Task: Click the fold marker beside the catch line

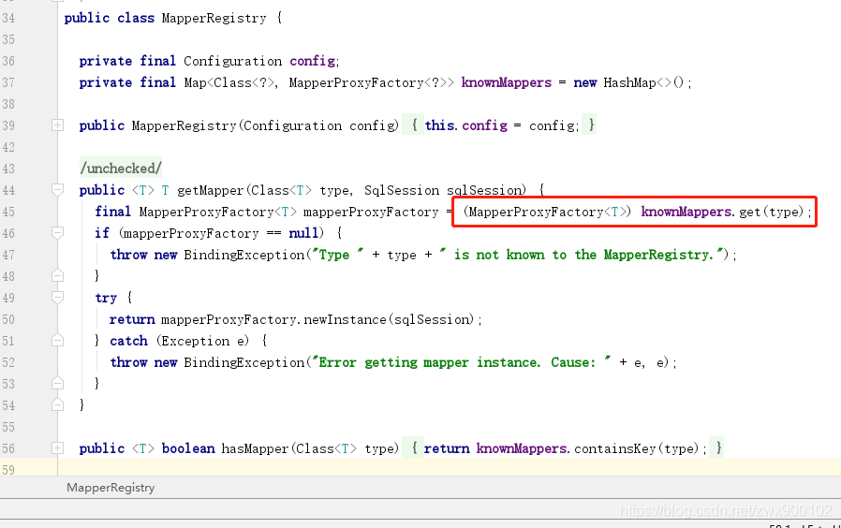Action: [57, 341]
